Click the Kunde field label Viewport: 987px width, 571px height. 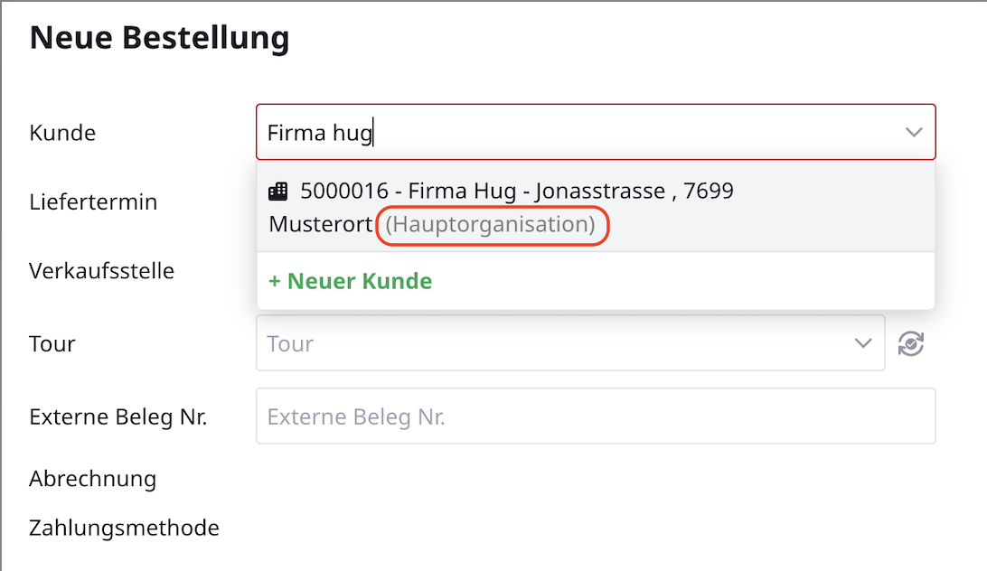point(62,133)
